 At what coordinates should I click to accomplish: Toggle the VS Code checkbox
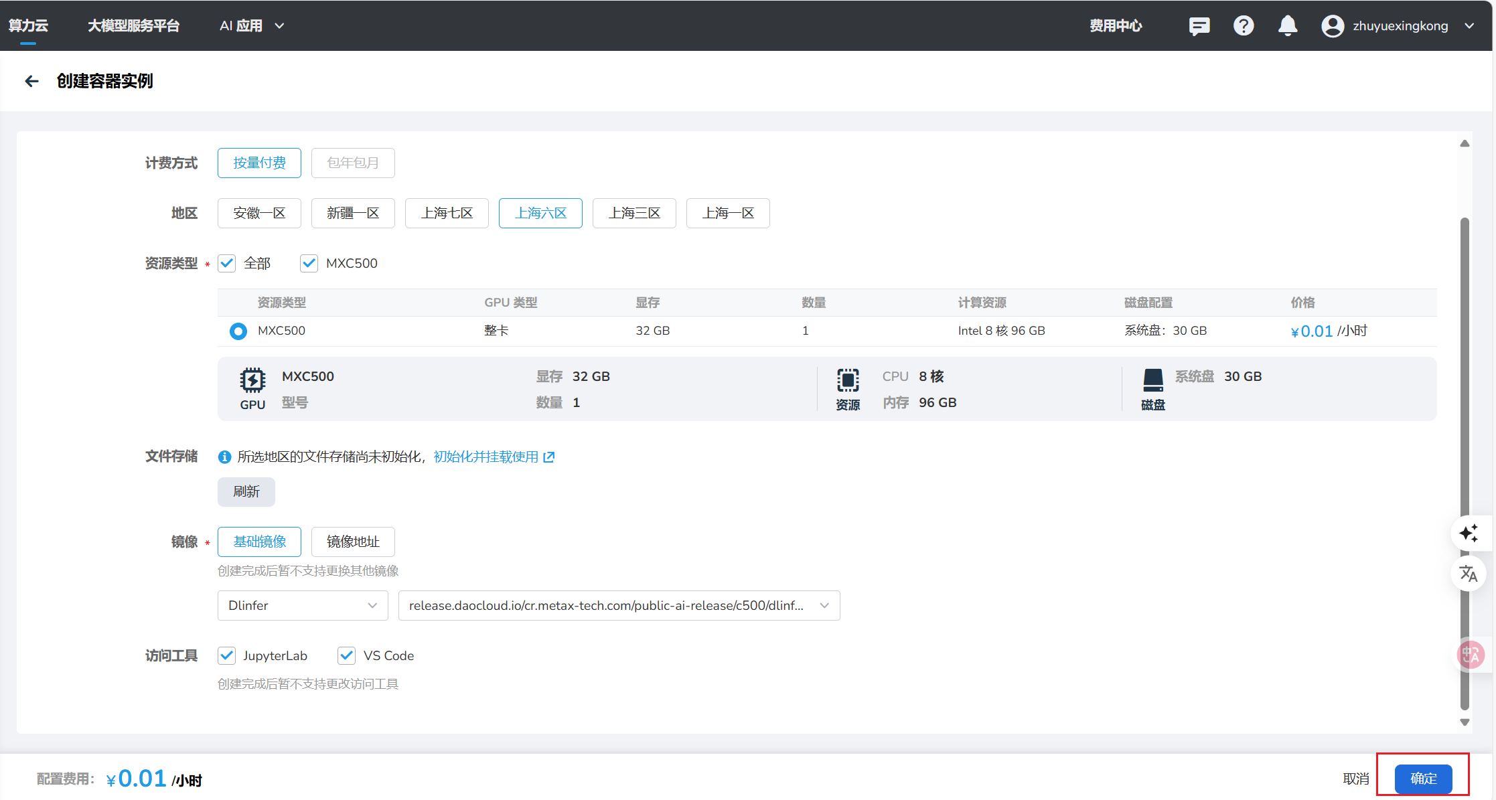tap(346, 655)
